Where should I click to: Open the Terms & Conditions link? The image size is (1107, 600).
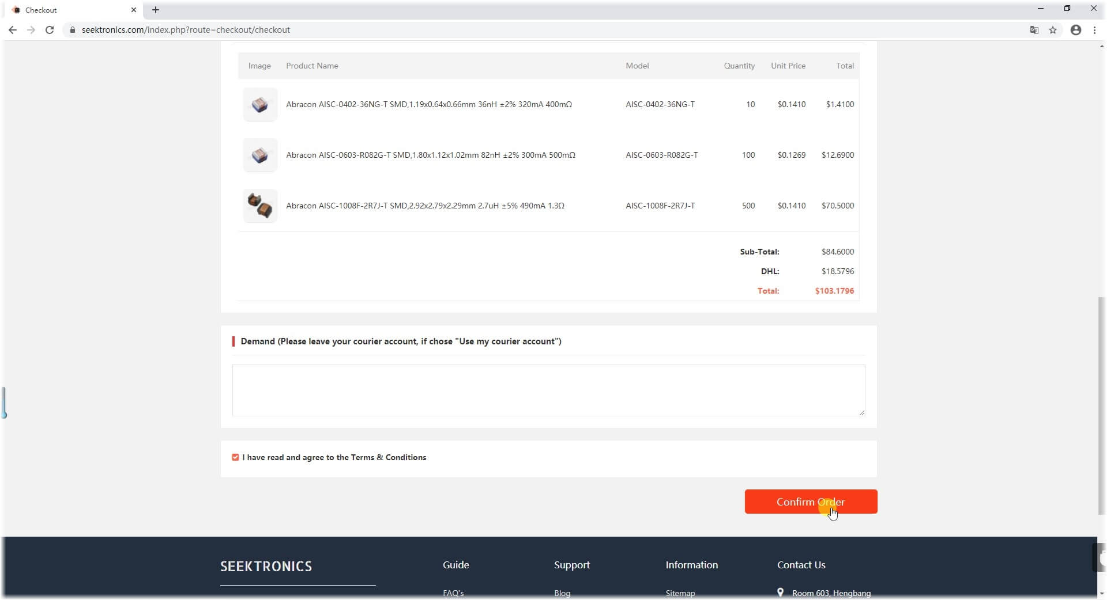pyautogui.click(x=389, y=457)
